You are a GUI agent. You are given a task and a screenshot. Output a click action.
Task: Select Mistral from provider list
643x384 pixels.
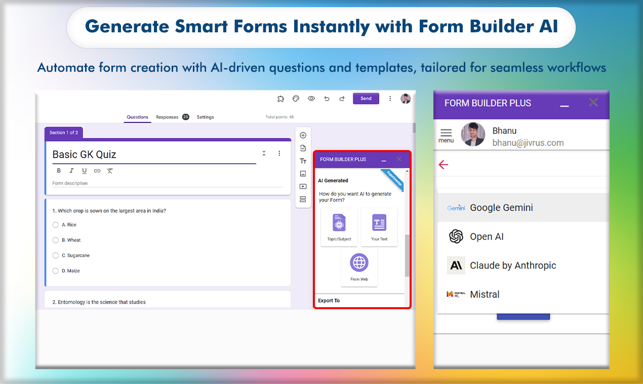pos(523,294)
